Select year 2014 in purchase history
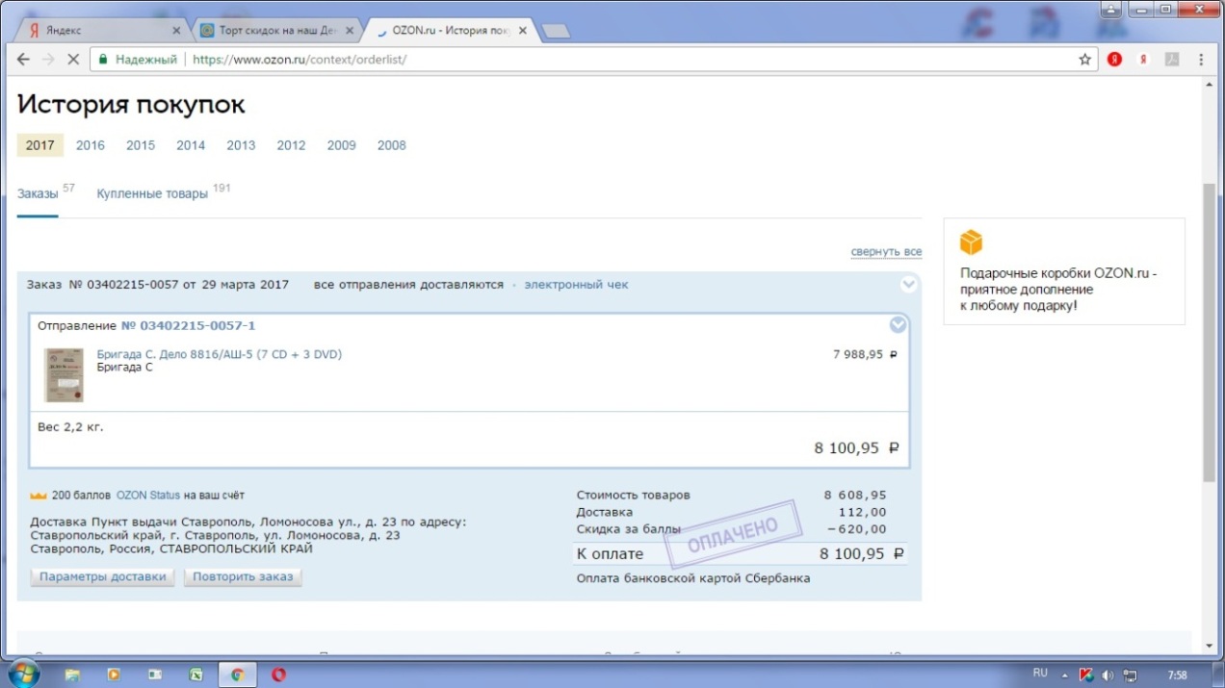 (191, 145)
